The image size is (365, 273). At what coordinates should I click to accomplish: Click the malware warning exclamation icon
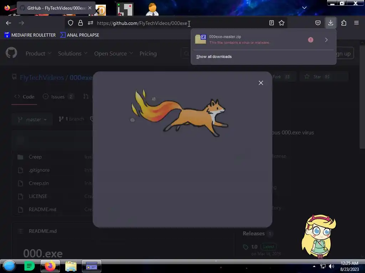(x=310, y=40)
